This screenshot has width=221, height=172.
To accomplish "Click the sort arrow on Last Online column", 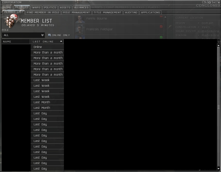I will [x=61, y=41].
